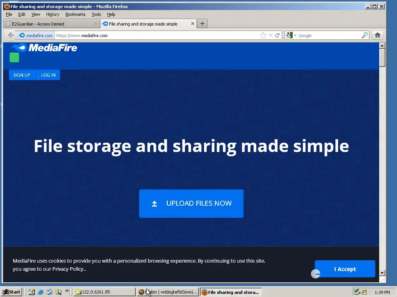The width and height of the screenshot is (397, 297).
Task: Bookmark this page with the star icon
Action: coord(263,35)
